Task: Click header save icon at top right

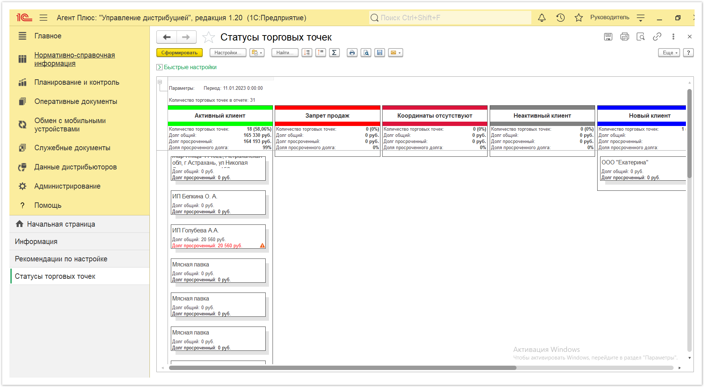Action: point(608,37)
